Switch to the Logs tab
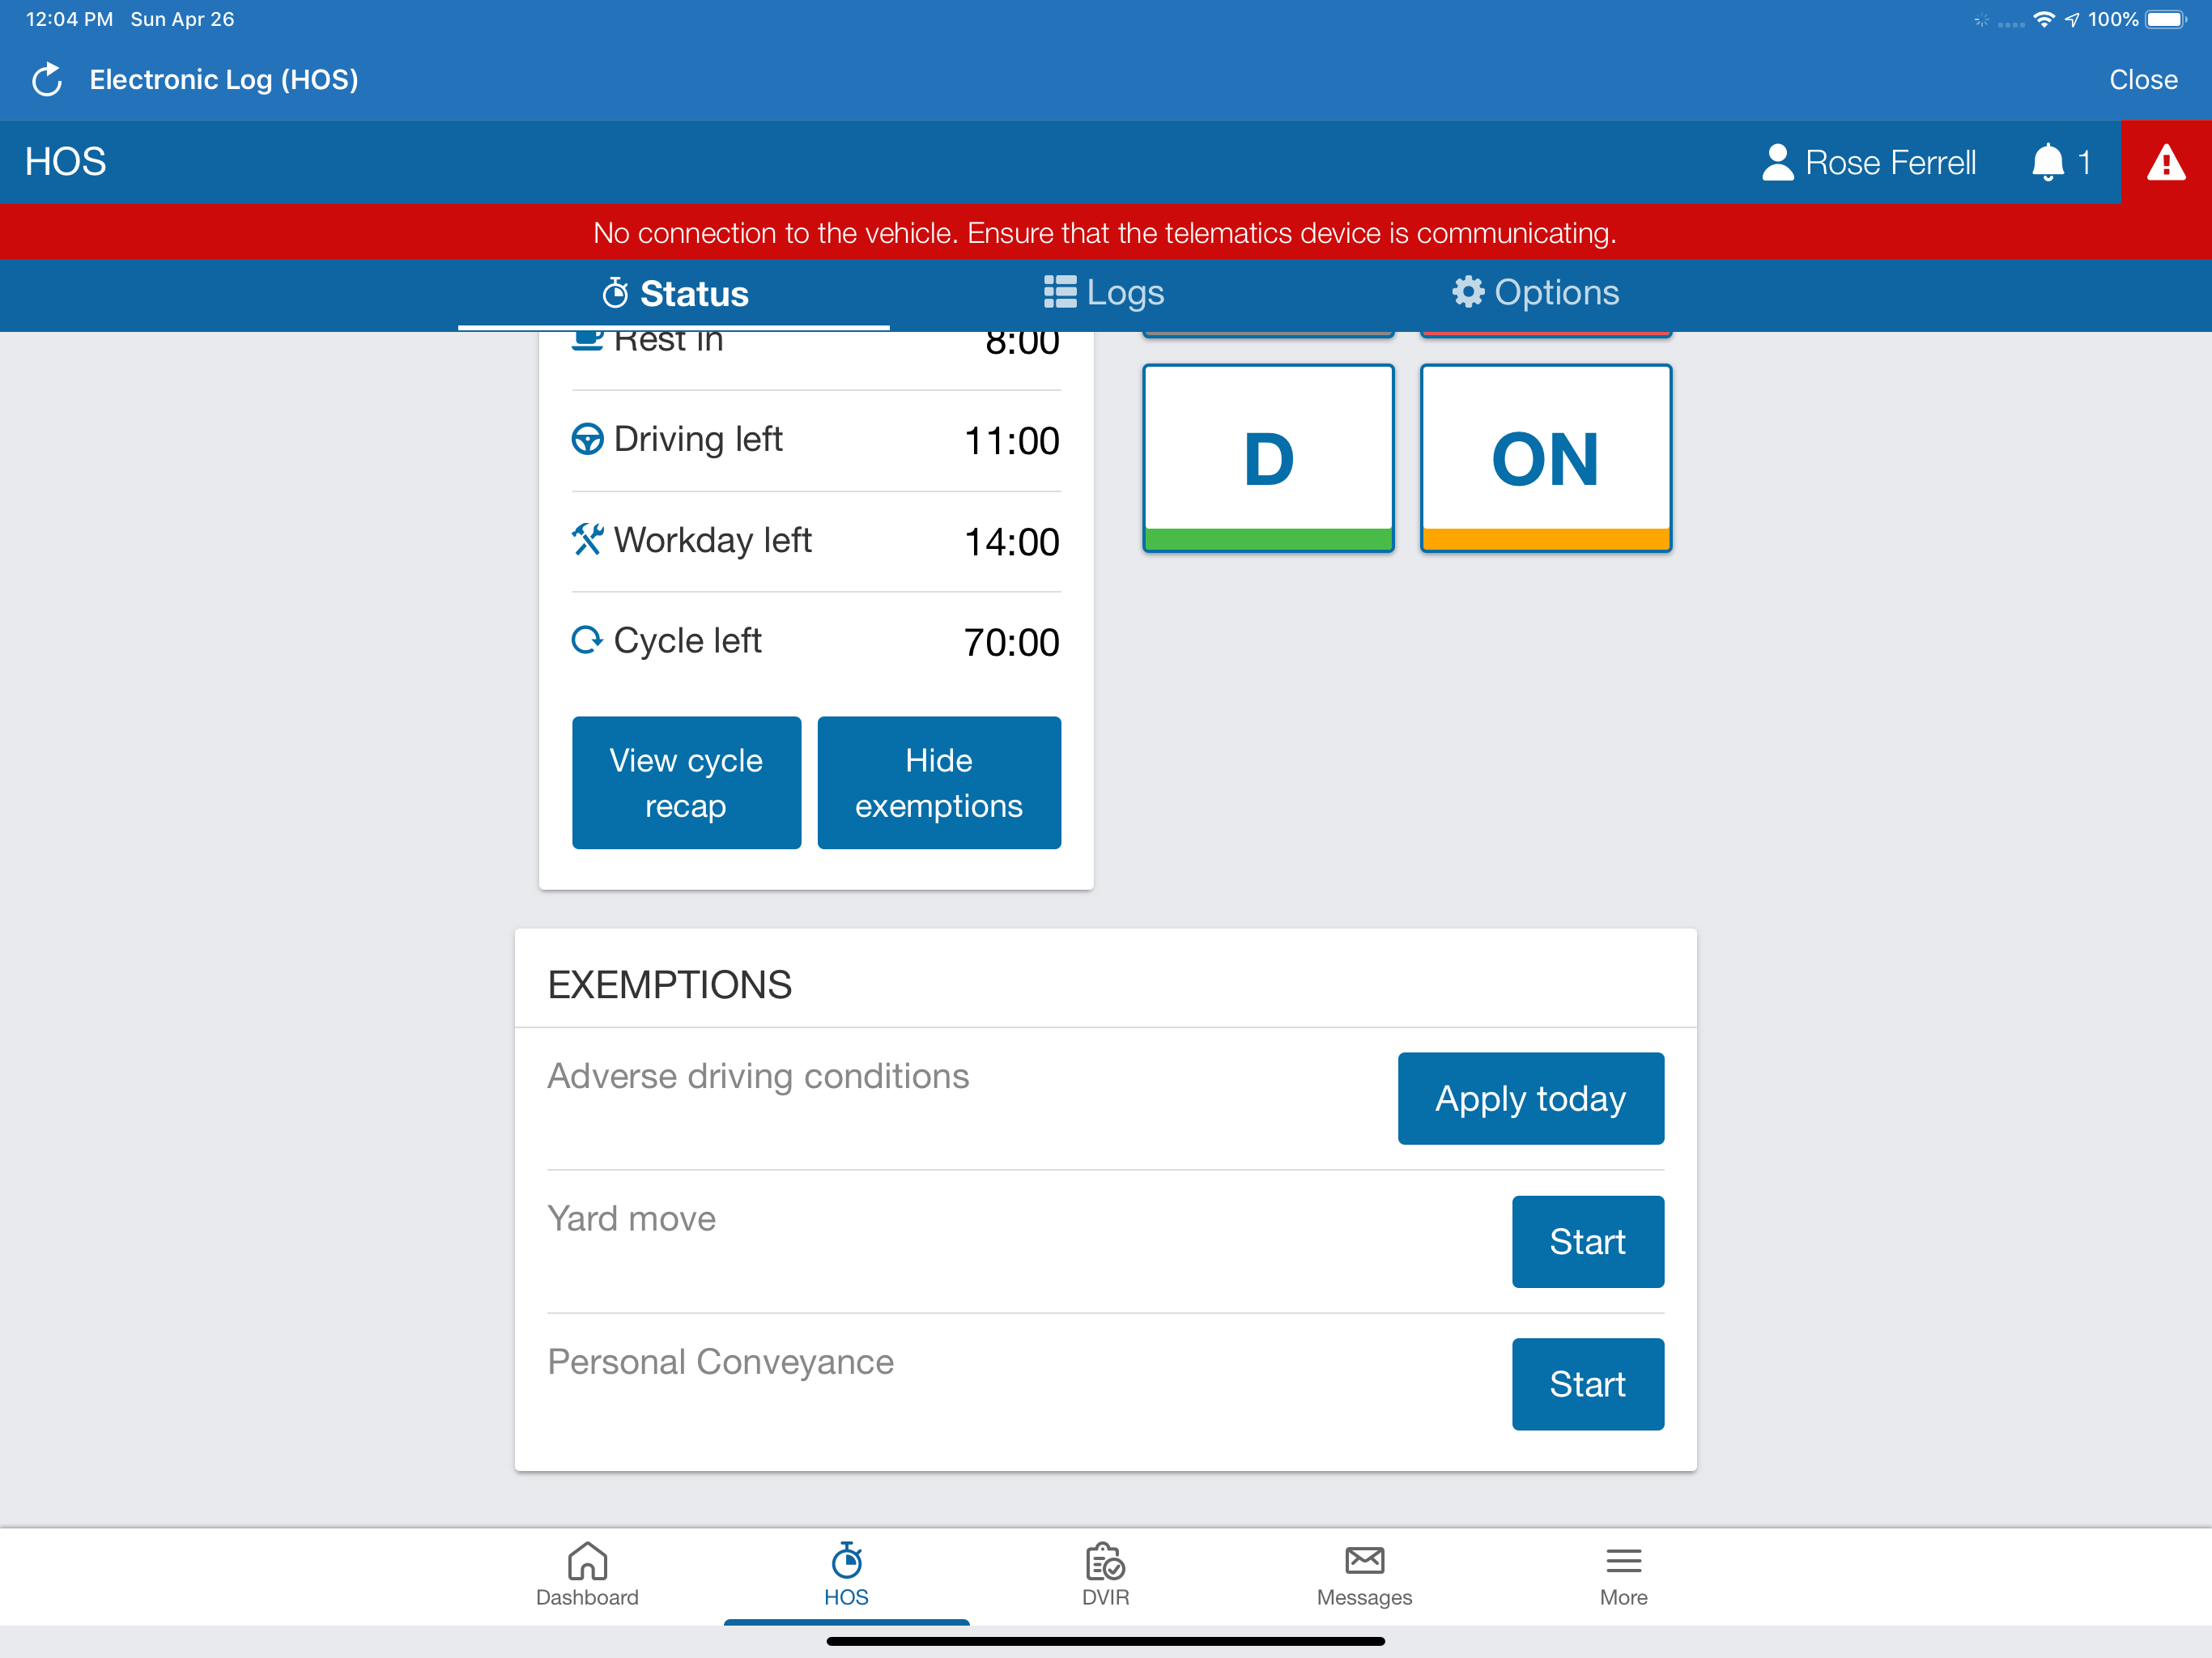 [x=1104, y=292]
